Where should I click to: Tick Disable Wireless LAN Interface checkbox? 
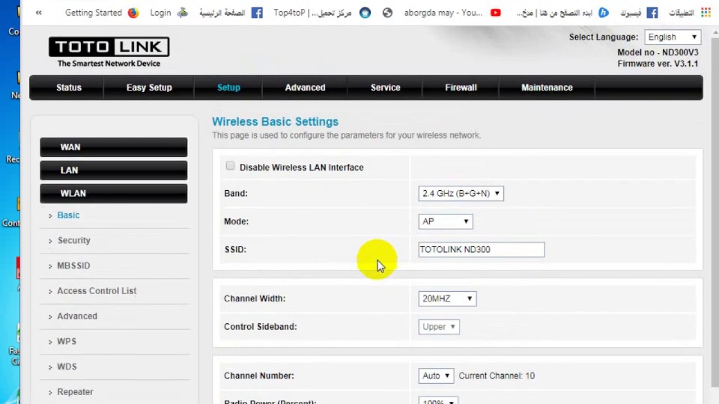pos(230,166)
